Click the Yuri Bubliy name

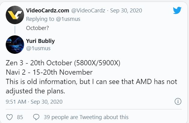[40, 41]
